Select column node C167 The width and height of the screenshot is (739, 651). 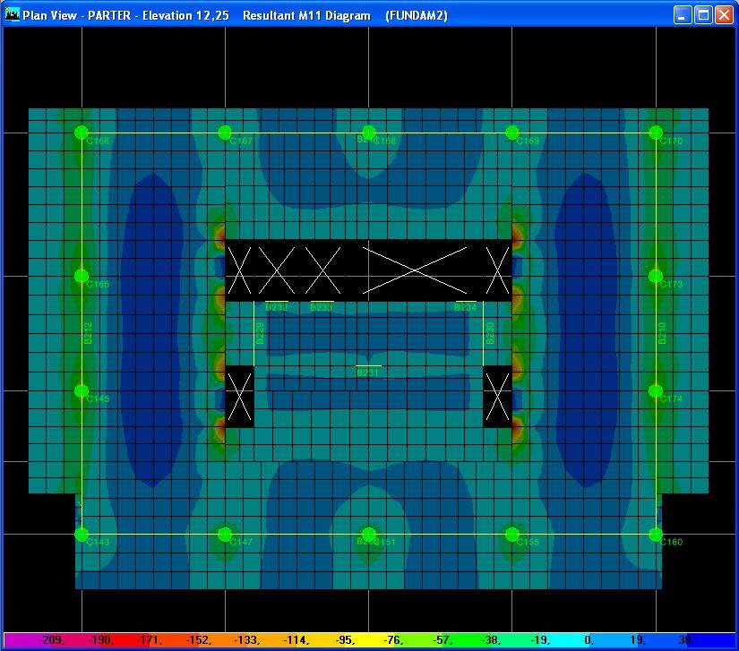pyautogui.click(x=225, y=133)
